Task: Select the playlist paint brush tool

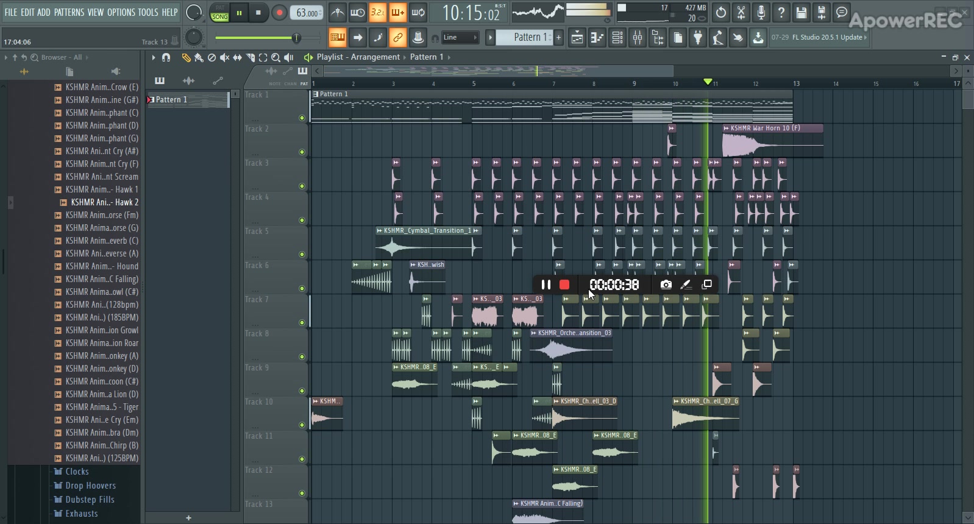Action: pyautogui.click(x=199, y=57)
